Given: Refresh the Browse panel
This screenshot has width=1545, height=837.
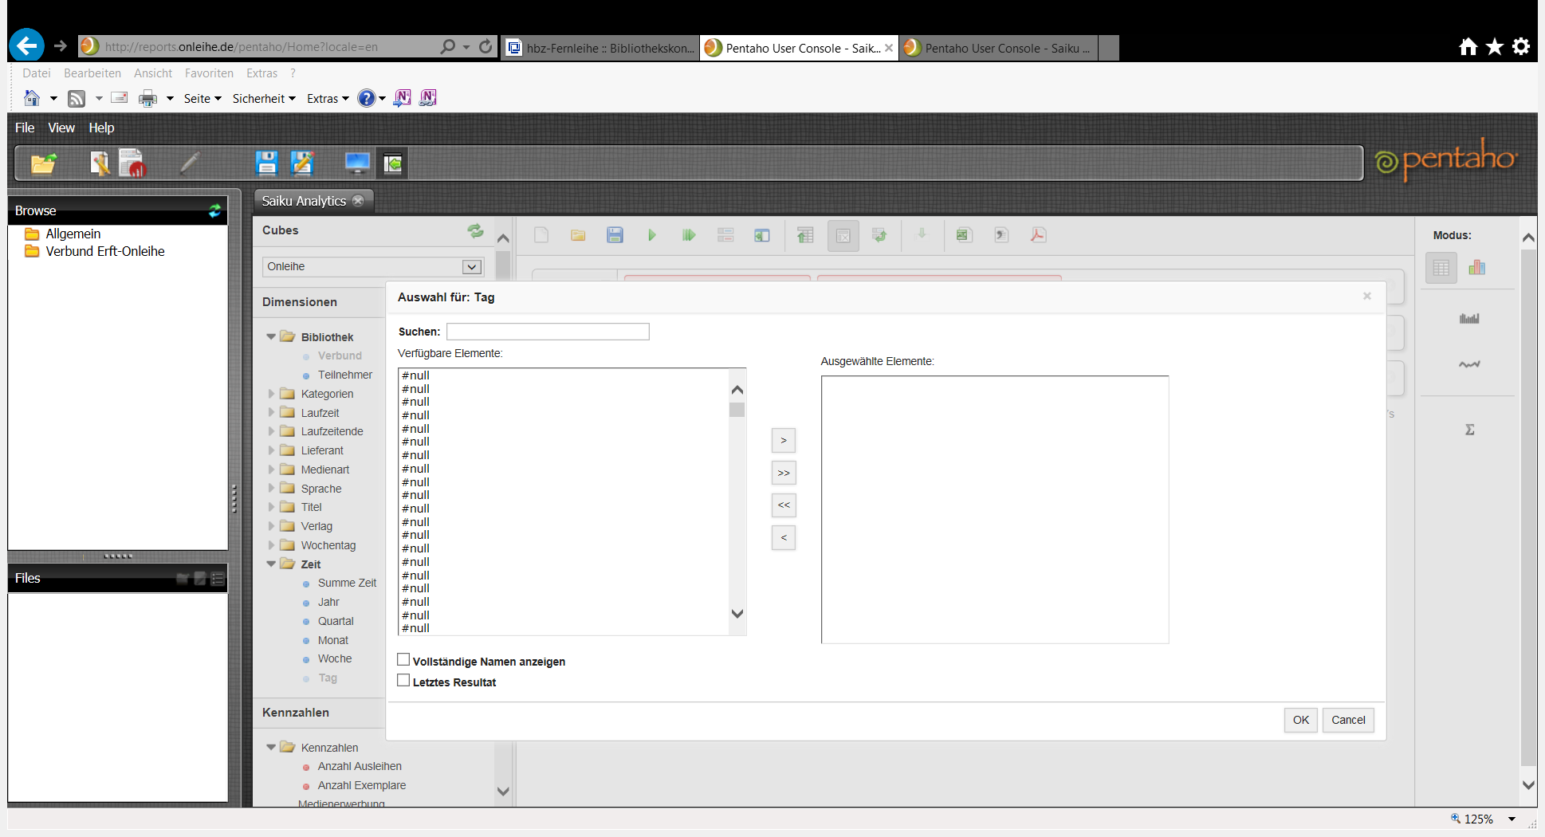Looking at the screenshot, I should coord(215,210).
